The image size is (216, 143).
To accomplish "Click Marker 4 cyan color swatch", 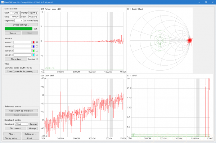I will coord(33,55).
